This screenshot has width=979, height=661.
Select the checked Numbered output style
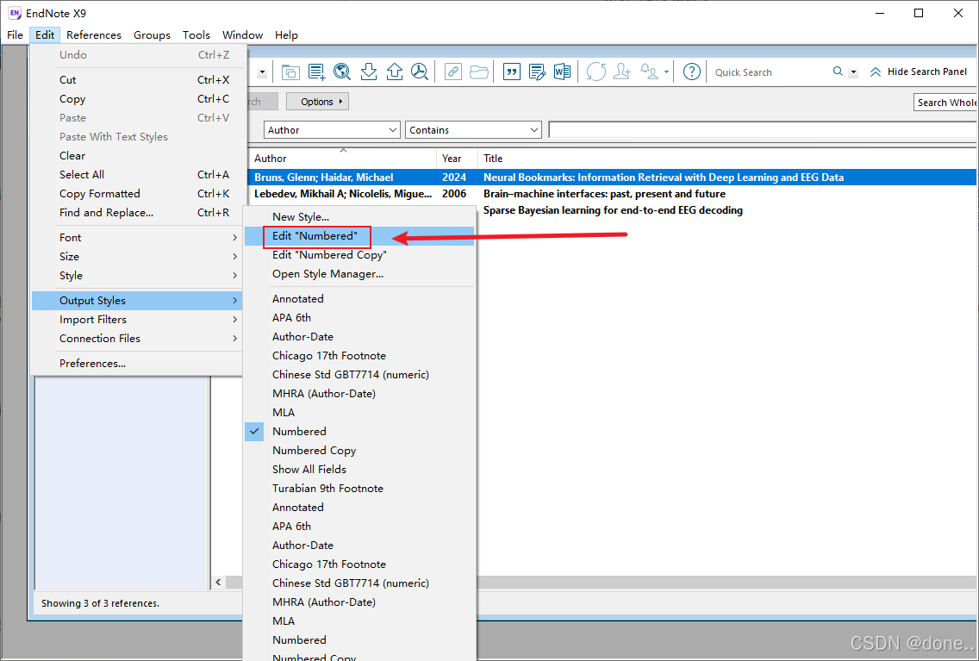(x=359, y=431)
